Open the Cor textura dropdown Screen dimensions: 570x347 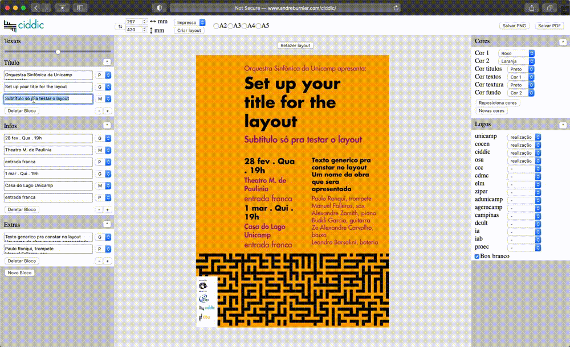(520, 85)
